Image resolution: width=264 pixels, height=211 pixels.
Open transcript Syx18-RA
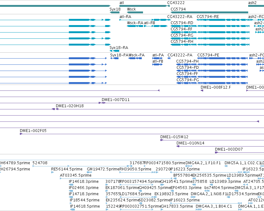[119, 48]
